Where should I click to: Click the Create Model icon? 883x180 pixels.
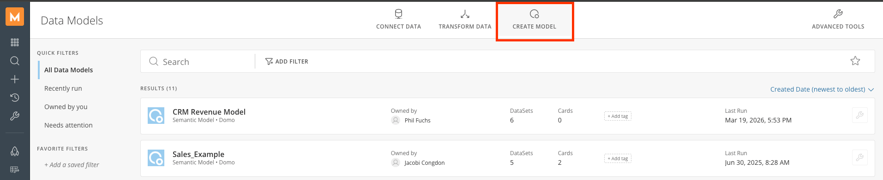(534, 14)
